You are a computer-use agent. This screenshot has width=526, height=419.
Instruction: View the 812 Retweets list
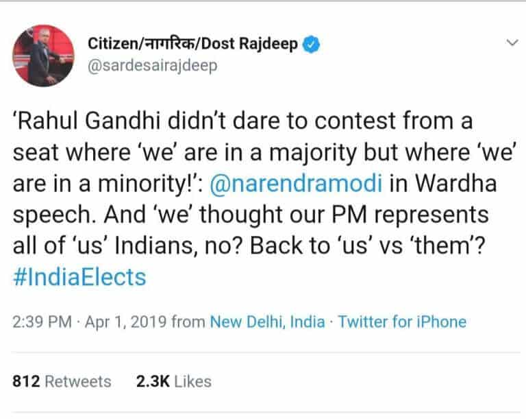click(x=62, y=381)
